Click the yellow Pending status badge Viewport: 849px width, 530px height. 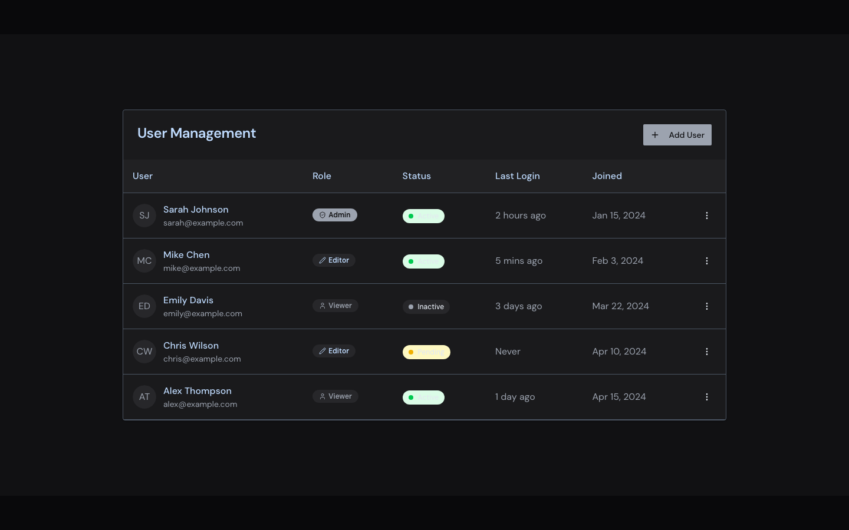426,352
